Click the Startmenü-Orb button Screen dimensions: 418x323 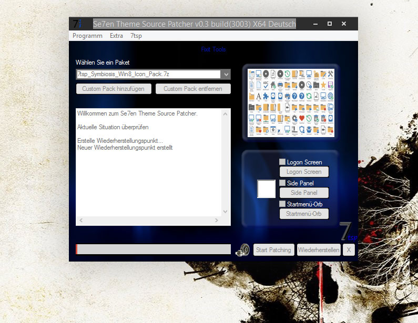[x=304, y=214]
